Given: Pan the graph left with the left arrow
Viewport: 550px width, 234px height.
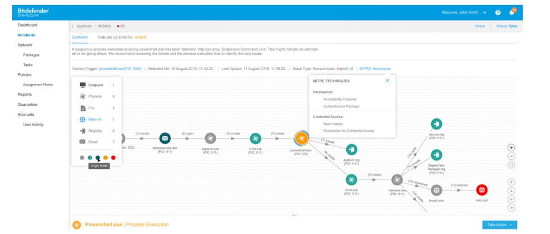Looking at the screenshot, I should [x=511, y=199].
